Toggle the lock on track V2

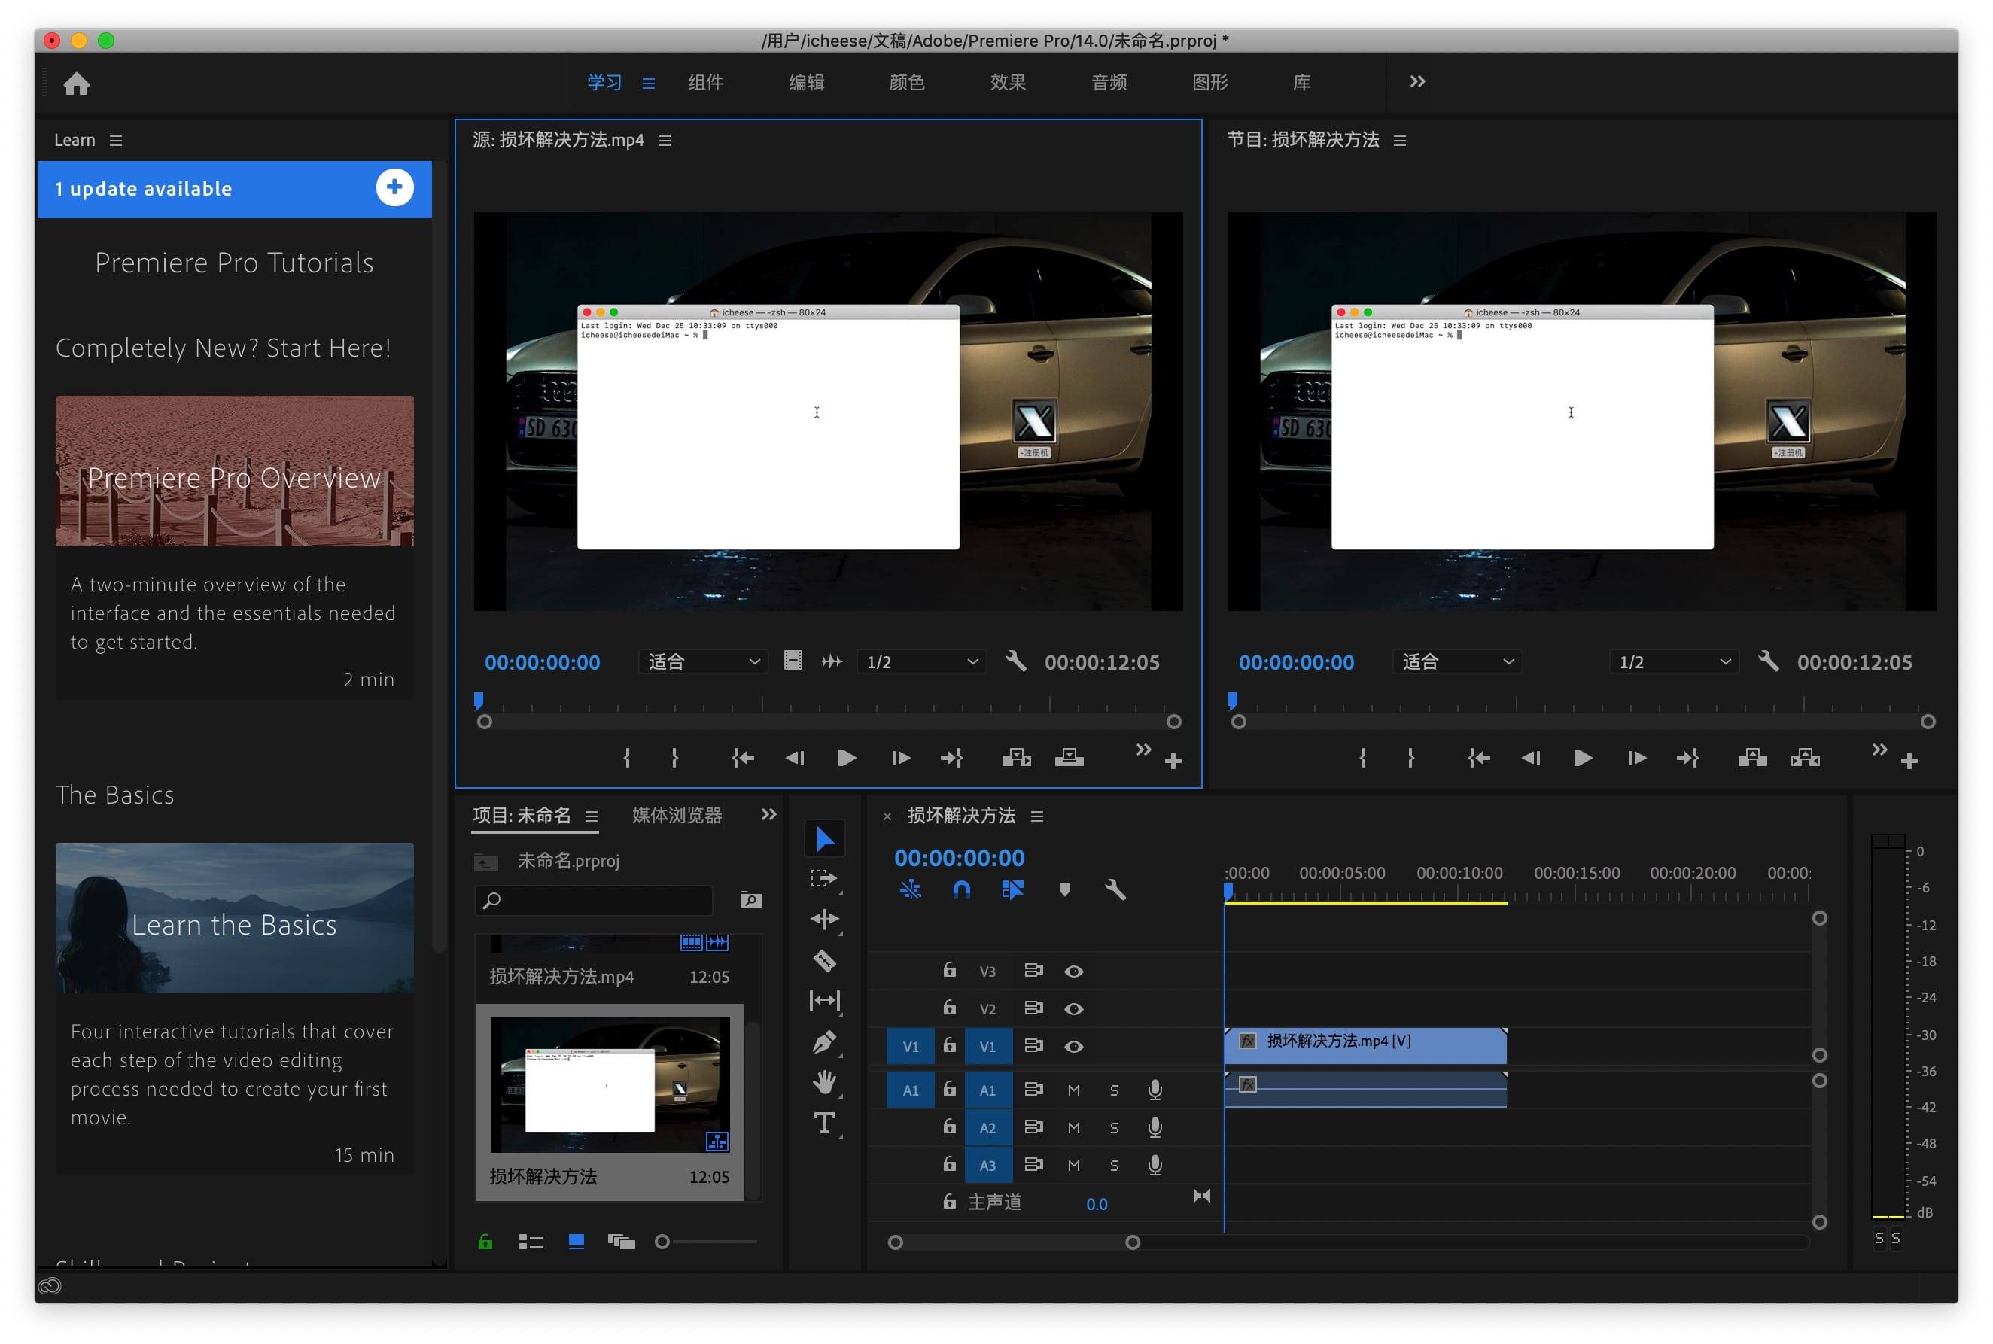[x=949, y=1008]
